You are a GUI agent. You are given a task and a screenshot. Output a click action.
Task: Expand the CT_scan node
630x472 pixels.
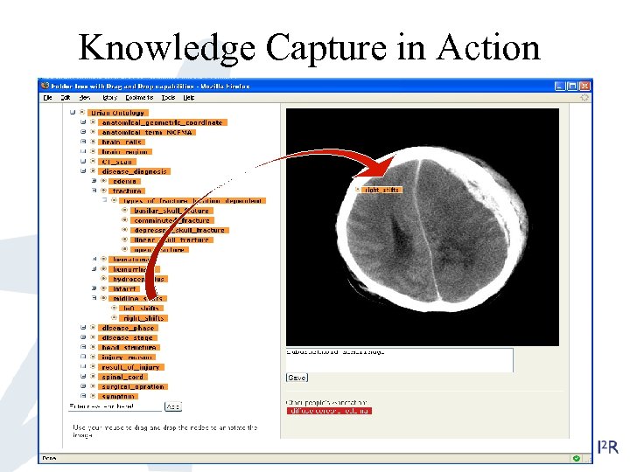(83, 162)
